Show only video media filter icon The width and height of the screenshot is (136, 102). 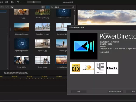(2, 7)
